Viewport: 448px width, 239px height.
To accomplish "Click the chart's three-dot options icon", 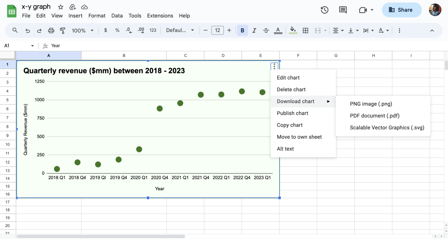I will pyautogui.click(x=274, y=66).
